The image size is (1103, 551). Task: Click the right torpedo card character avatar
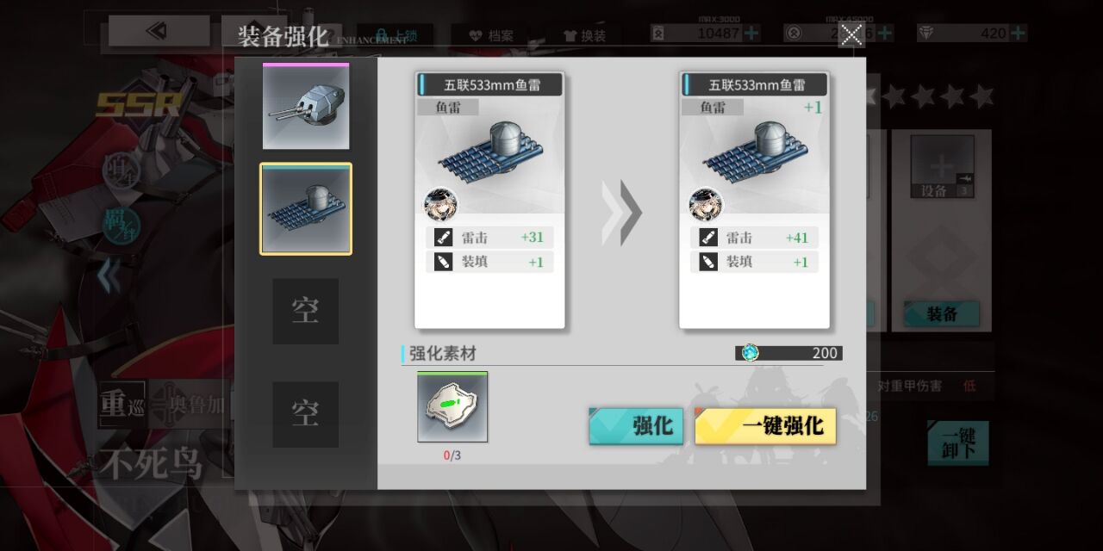(705, 205)
